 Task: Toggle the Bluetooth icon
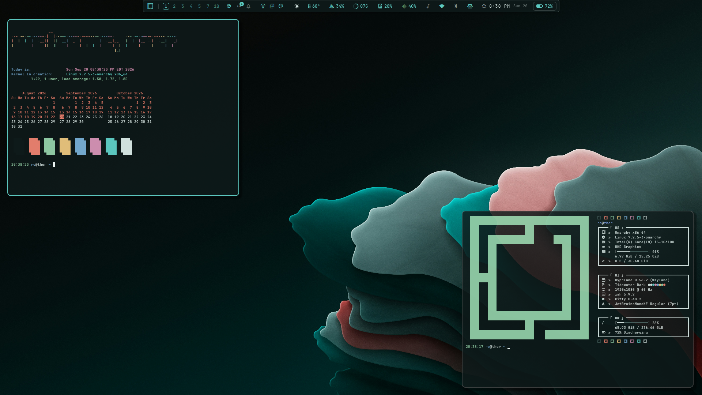pyautogui.click(x=456, y=6)
